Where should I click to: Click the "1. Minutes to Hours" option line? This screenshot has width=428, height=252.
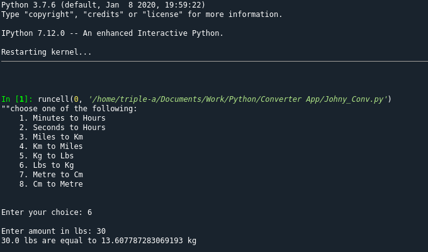point(62,118)
